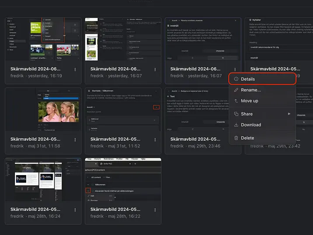This screenshot has height=235, width=313.
Task: Open actions dropdown for maj 28th 16:22 file
Action: click(x=155, y=210)
